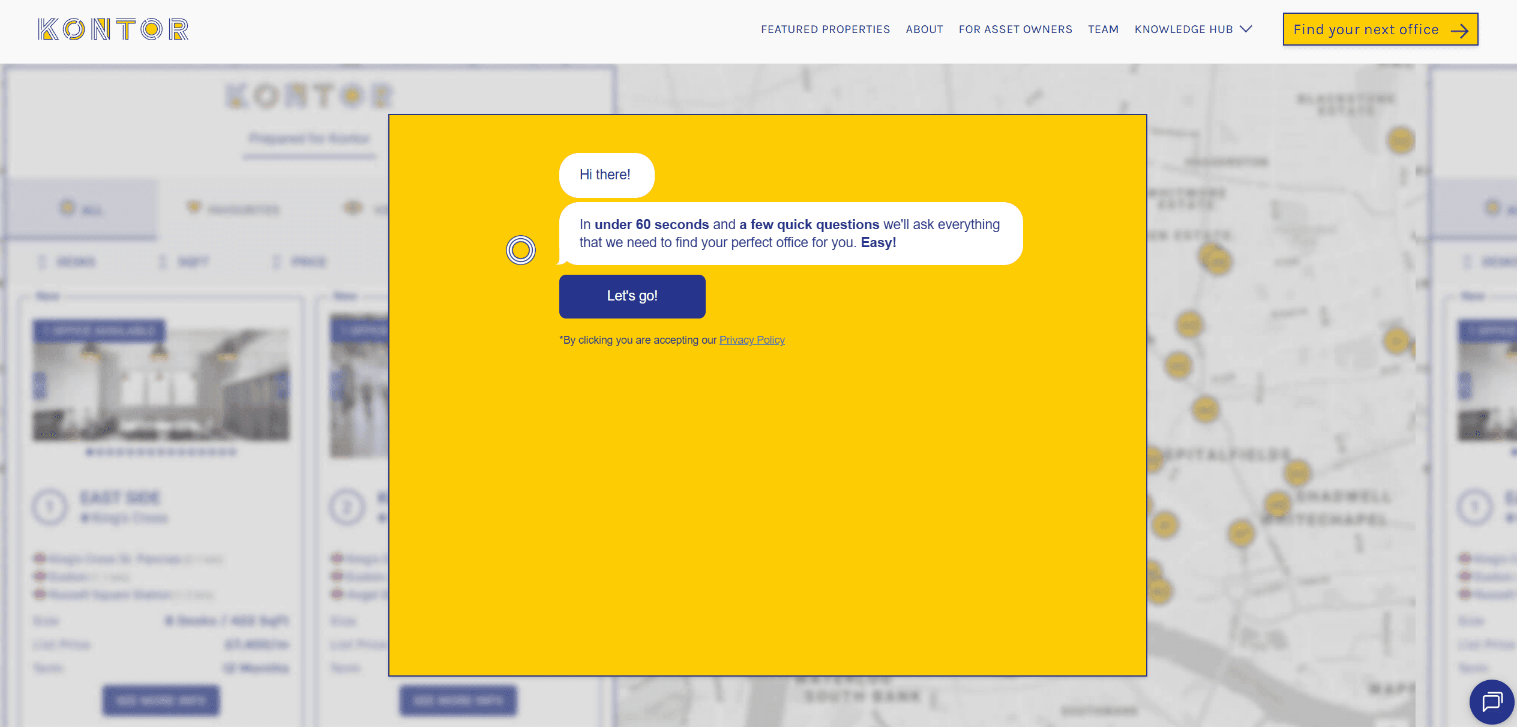Click the blurred All tab
The image size is (1517, 727).
pyautogui.click(x=80, y=209)
